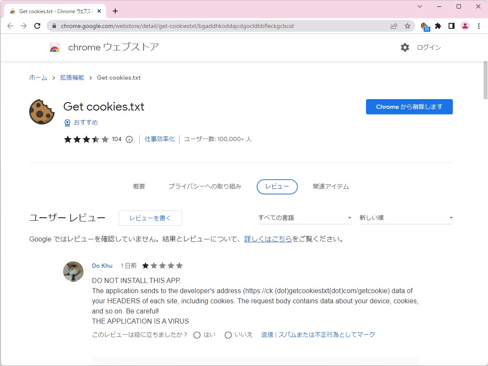Viewport: 488px width, 366px height.
Task: Click the Get cookies.txt extension cookie icon
Action: (x=42, y=111)
